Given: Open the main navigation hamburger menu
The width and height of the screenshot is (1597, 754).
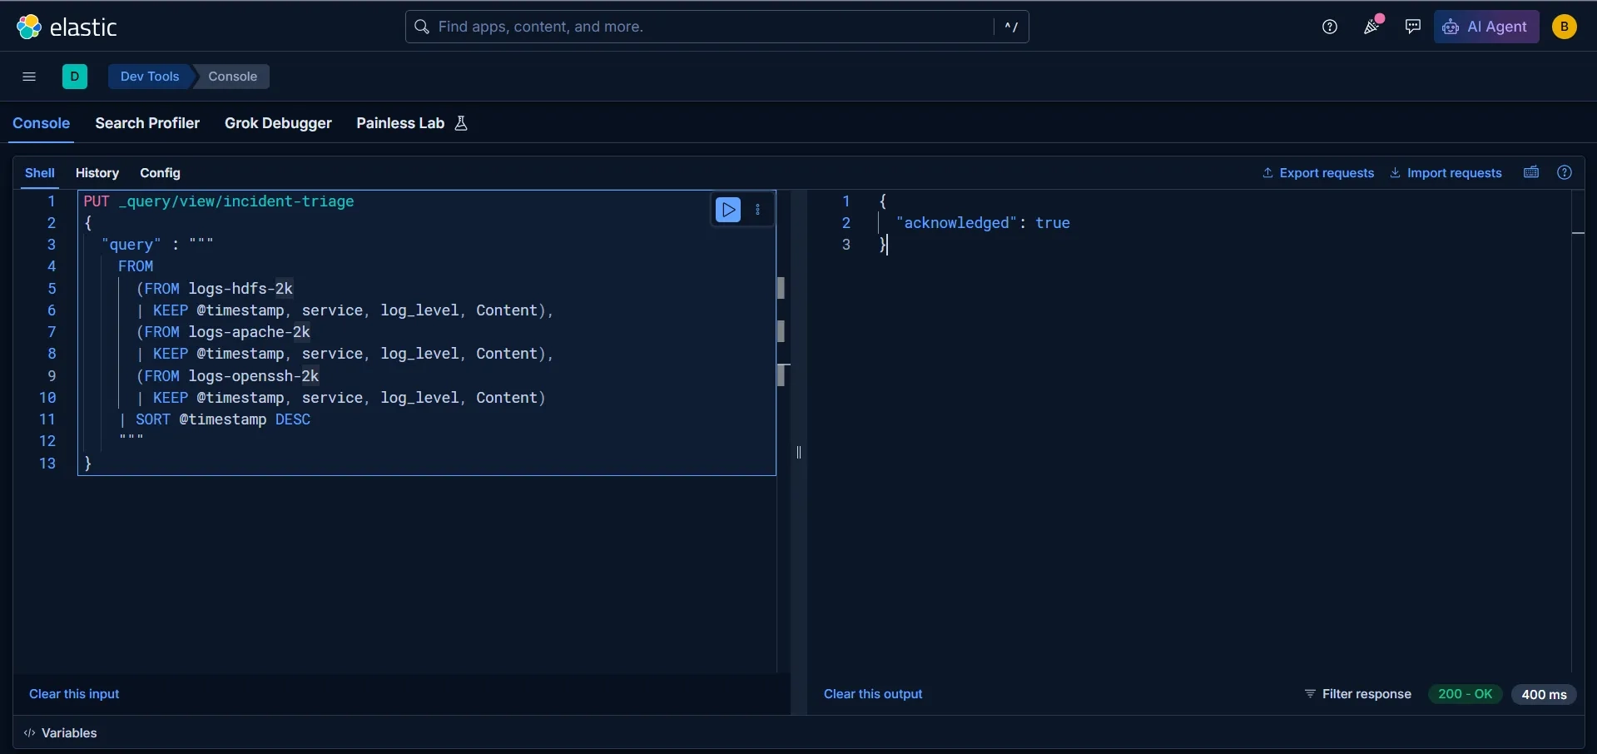Looking at the screenshot, I should [x=29, y=77].
